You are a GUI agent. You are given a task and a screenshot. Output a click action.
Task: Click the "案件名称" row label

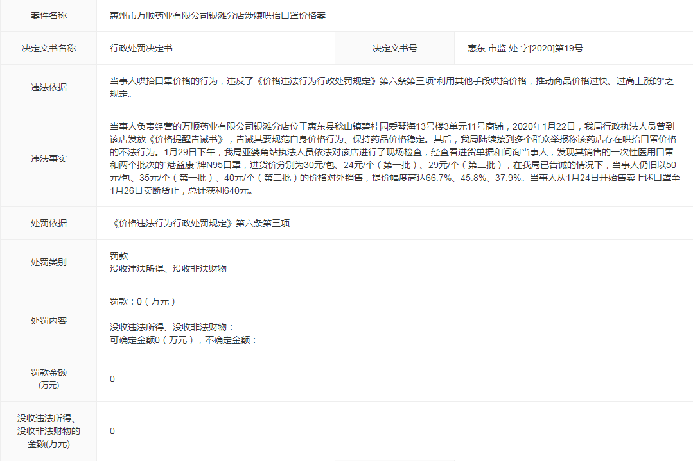pos(49,15)
